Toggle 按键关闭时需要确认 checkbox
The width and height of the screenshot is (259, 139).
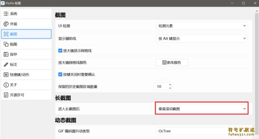coord(60,74)
